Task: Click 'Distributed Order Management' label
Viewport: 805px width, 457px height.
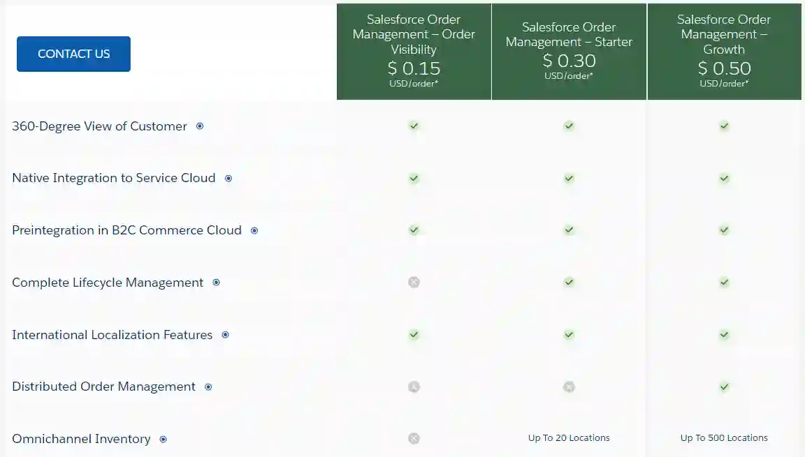Action: (x=103, y=387)
